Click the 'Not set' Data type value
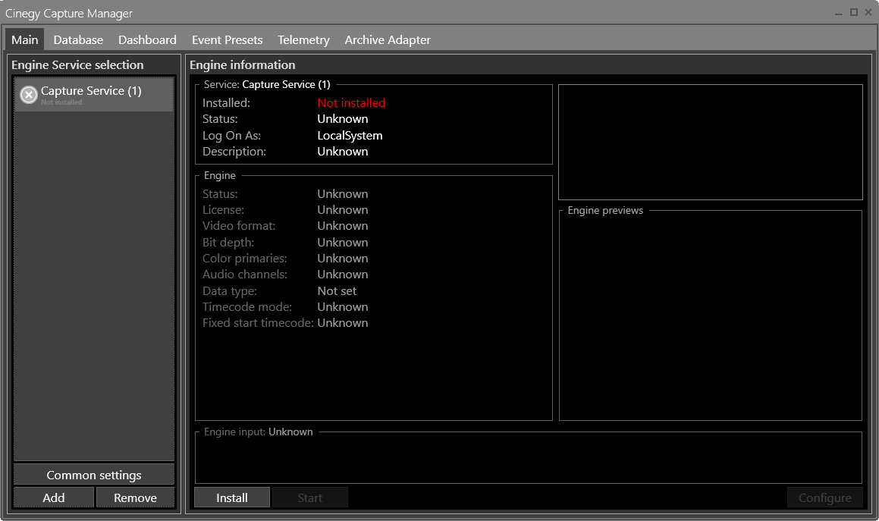Image resolution: width=879 pixels, height=521 pixels. [336, 290]
